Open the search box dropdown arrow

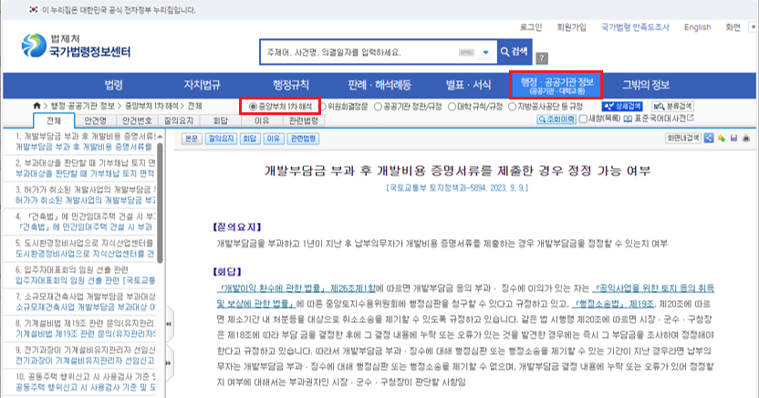pyautogui.click(x=487, y=51)
